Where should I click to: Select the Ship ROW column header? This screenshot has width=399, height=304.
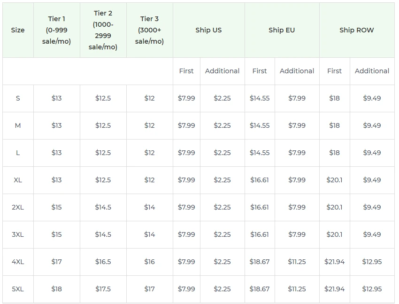click(357, 30)
